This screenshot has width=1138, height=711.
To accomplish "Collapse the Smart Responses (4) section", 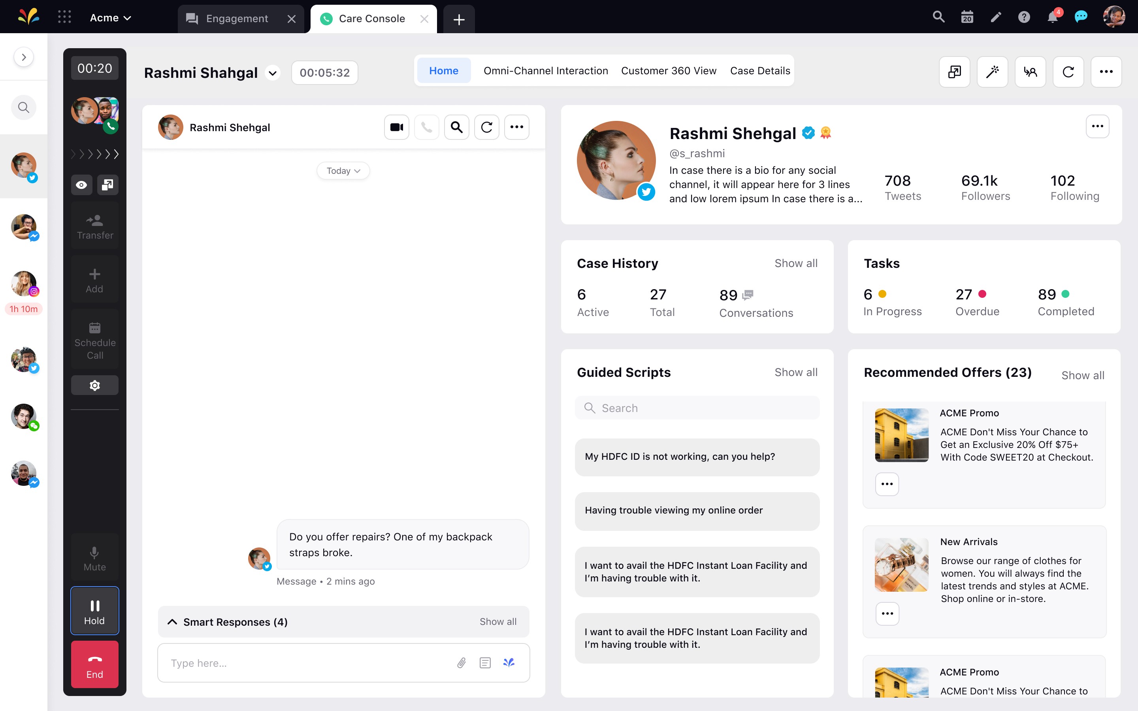I will point(173,622).
